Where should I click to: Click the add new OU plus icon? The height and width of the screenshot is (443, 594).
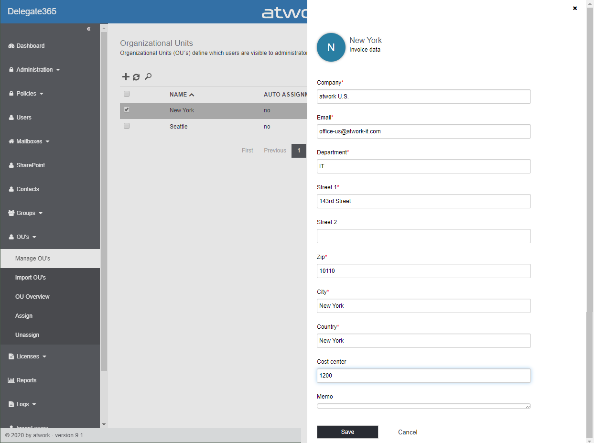click(126, 77)
